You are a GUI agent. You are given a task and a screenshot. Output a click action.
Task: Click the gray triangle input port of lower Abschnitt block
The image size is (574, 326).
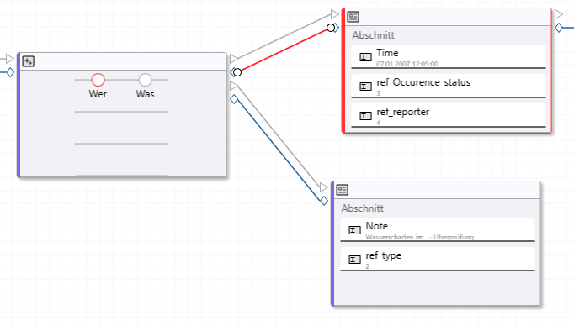323,187
